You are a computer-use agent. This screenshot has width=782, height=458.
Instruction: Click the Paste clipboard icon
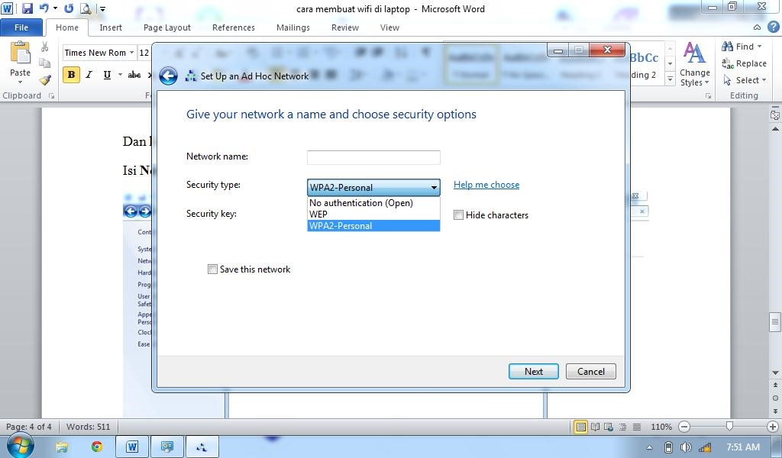(21, 54)
